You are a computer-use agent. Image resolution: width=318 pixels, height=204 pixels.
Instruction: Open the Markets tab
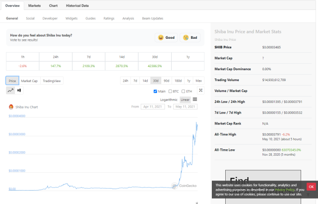34,5
